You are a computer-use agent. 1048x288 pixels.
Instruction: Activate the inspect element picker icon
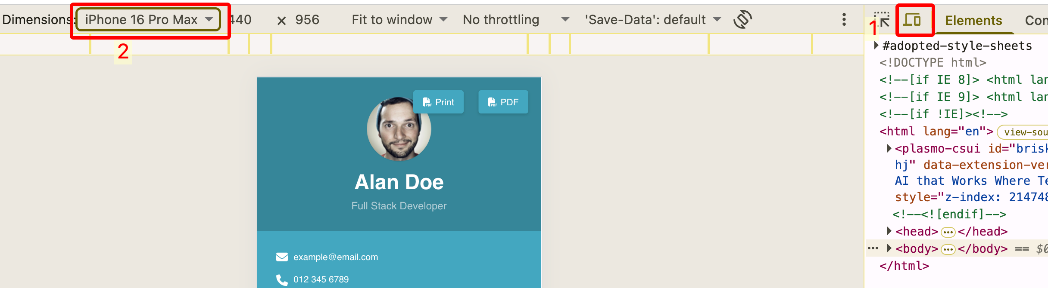882,20
